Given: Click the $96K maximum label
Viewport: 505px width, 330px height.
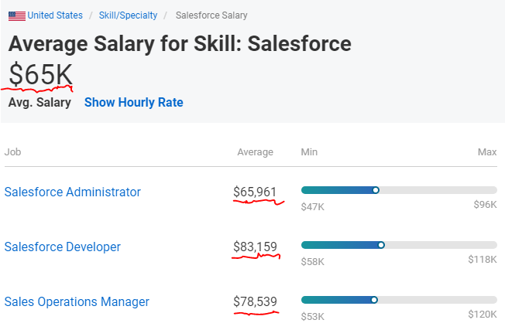Looking at the screenshot, I should tap(485, 205).
